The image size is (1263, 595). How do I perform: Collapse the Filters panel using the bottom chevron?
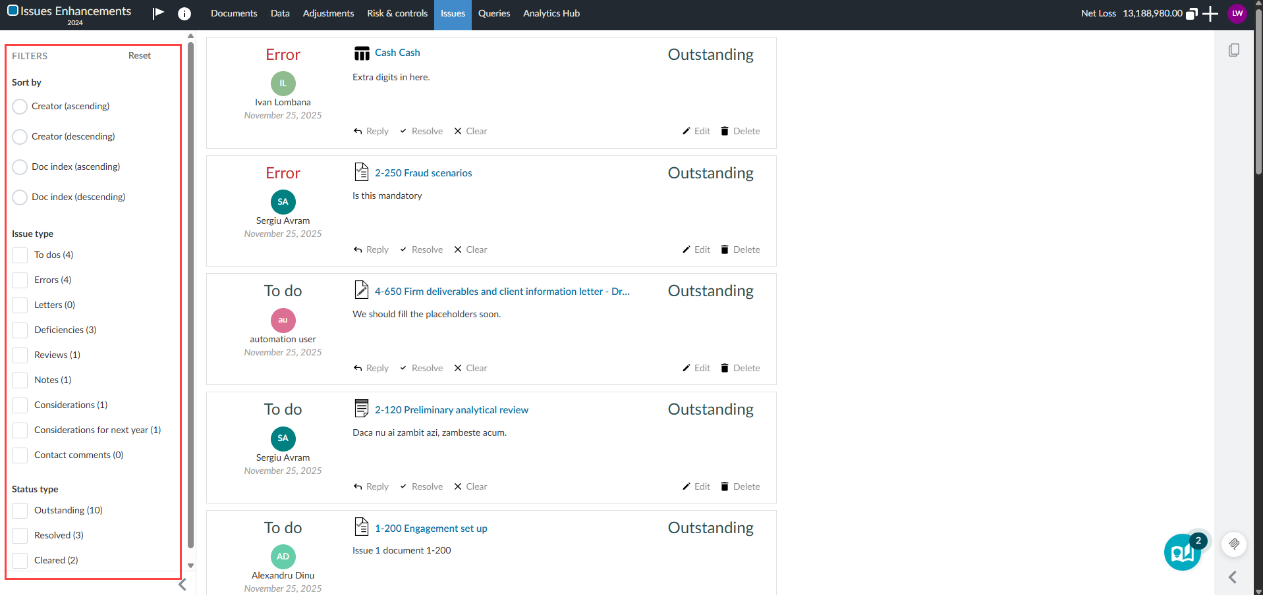coord(182,584)
